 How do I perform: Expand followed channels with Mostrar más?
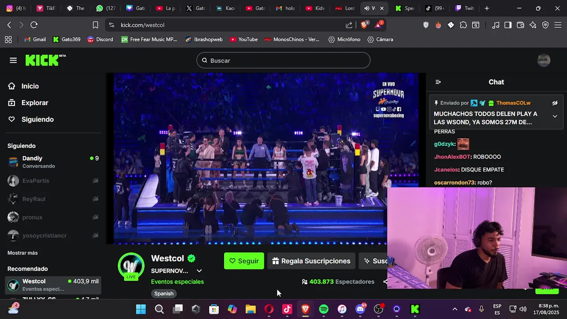pos(23,253)
